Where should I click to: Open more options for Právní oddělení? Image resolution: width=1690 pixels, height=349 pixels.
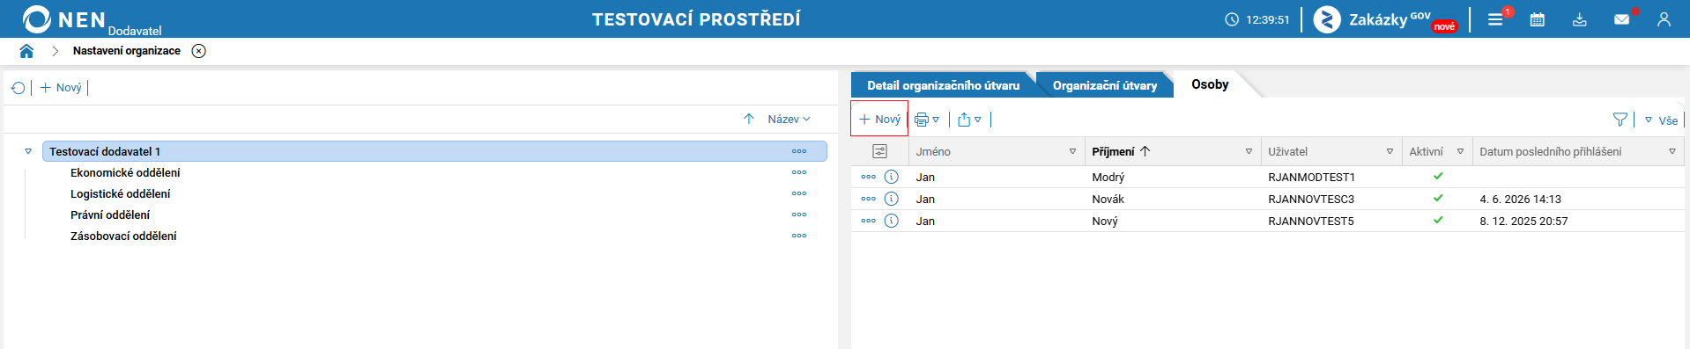pos(799,214)
